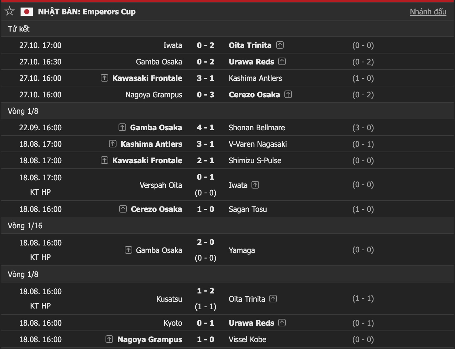Open the Iwata vs Oita Trinita match
The width and height of the screenshot is (455, 349).
pyautogui.click(x=227, y=45)
